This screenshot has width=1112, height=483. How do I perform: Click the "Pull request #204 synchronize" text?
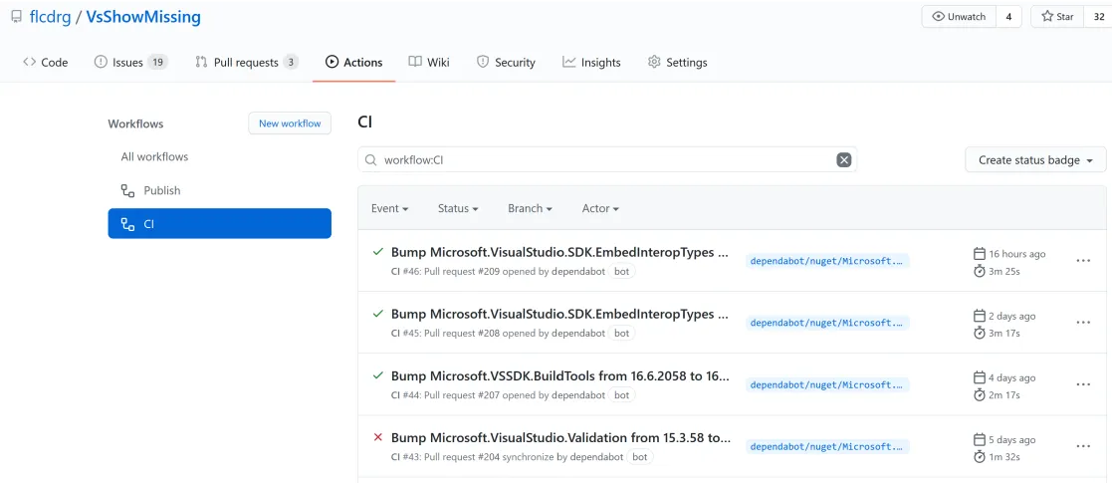pos(489,457)
